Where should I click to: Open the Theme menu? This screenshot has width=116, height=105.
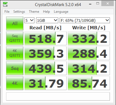pos(34,12)
